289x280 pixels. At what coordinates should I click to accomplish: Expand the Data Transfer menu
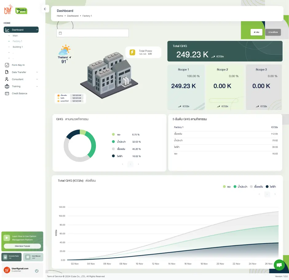point(22,72)
